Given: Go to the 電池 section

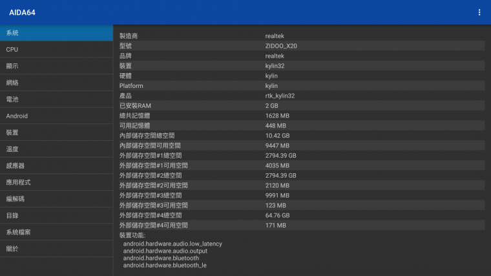Looking at the screenshot, I should pyautogui.click(x=56, y=100).
